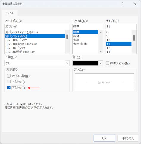This screenshot has width=141, height=144.
Task: Choose BIZ UD明朝 Medium font
Action: (35, 52)
